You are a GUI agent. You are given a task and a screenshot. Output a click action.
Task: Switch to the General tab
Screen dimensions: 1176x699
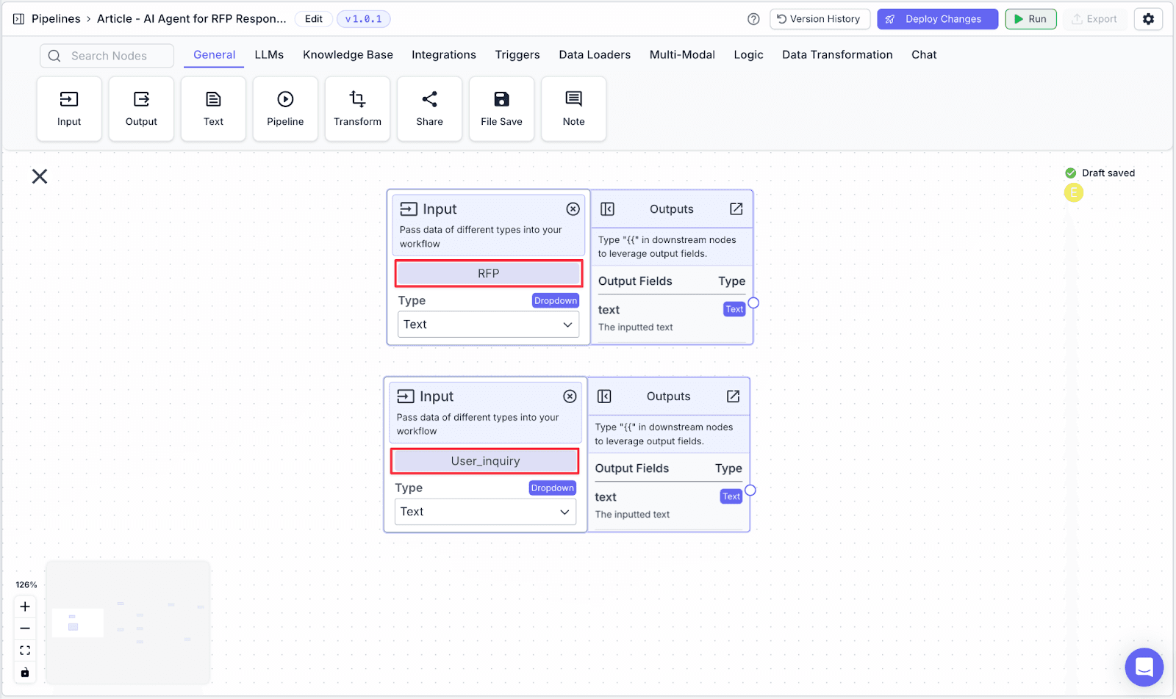pyautogui.click(x=214, y=55)
